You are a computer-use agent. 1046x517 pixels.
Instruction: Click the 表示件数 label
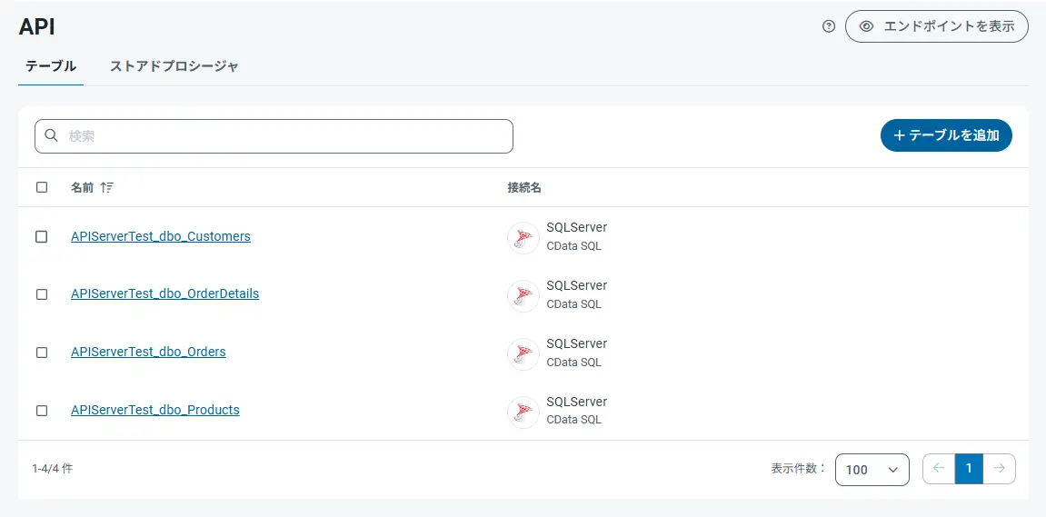(x=799, y=468)
